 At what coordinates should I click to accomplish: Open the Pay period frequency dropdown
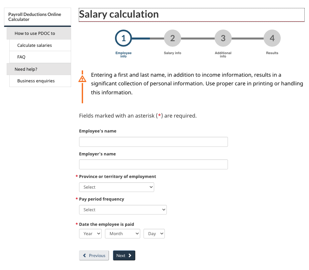click(x=123, y=210)
